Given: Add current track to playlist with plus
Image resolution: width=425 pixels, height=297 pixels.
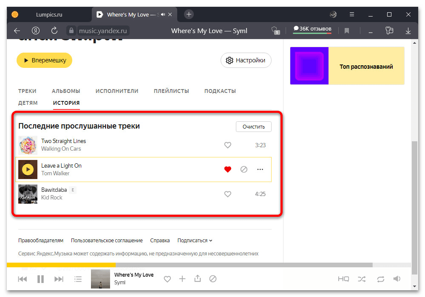Looking at the screenshot, I should point(182,279).
